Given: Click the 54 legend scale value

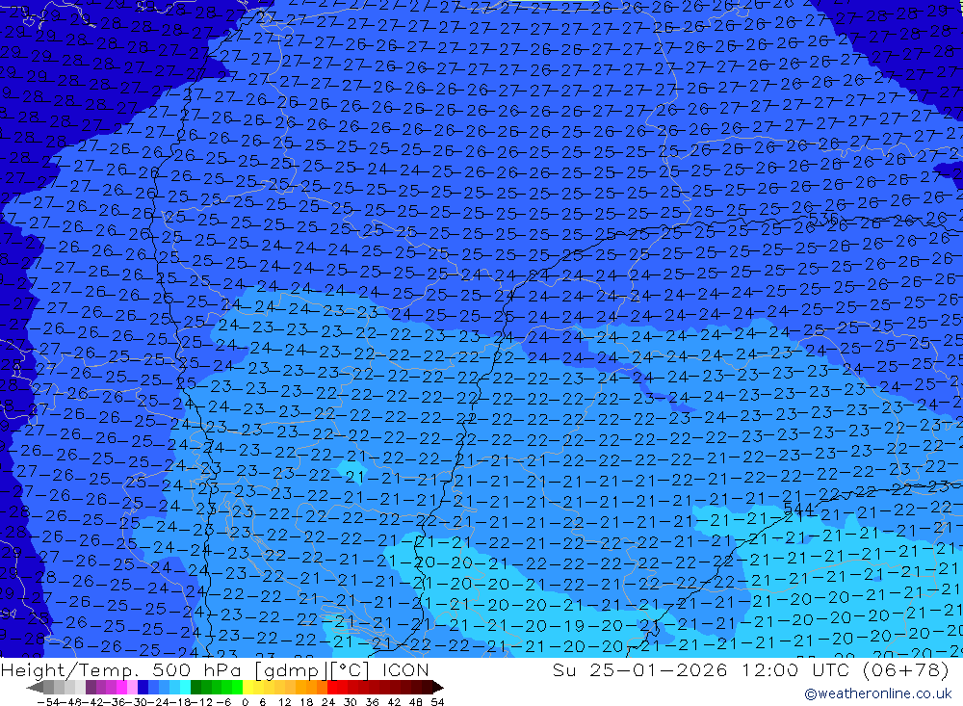Looking at the screenshot, I should [x=437, y=702].
